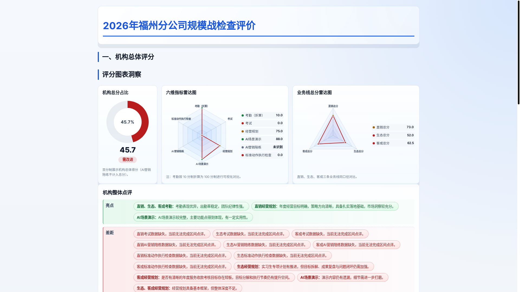Viewport: 520px width, 292px height.
Task: Click the 客成AI营销陪练数据缺失 gap tag
Action: (x=356, y=245)
